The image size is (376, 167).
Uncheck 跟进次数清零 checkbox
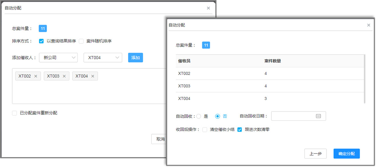[x=240, y=129]
